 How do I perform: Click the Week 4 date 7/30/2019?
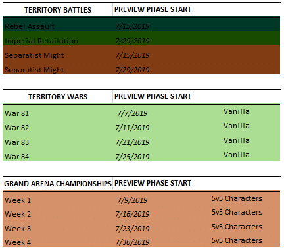point(132,242)
